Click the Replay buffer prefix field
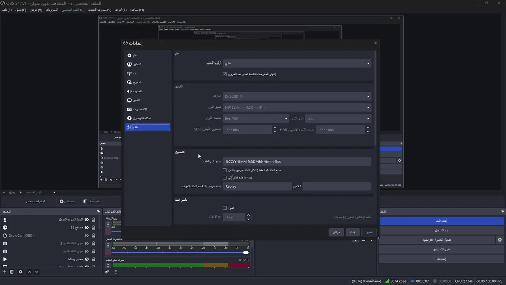The image size is (506, 285). 257,186
